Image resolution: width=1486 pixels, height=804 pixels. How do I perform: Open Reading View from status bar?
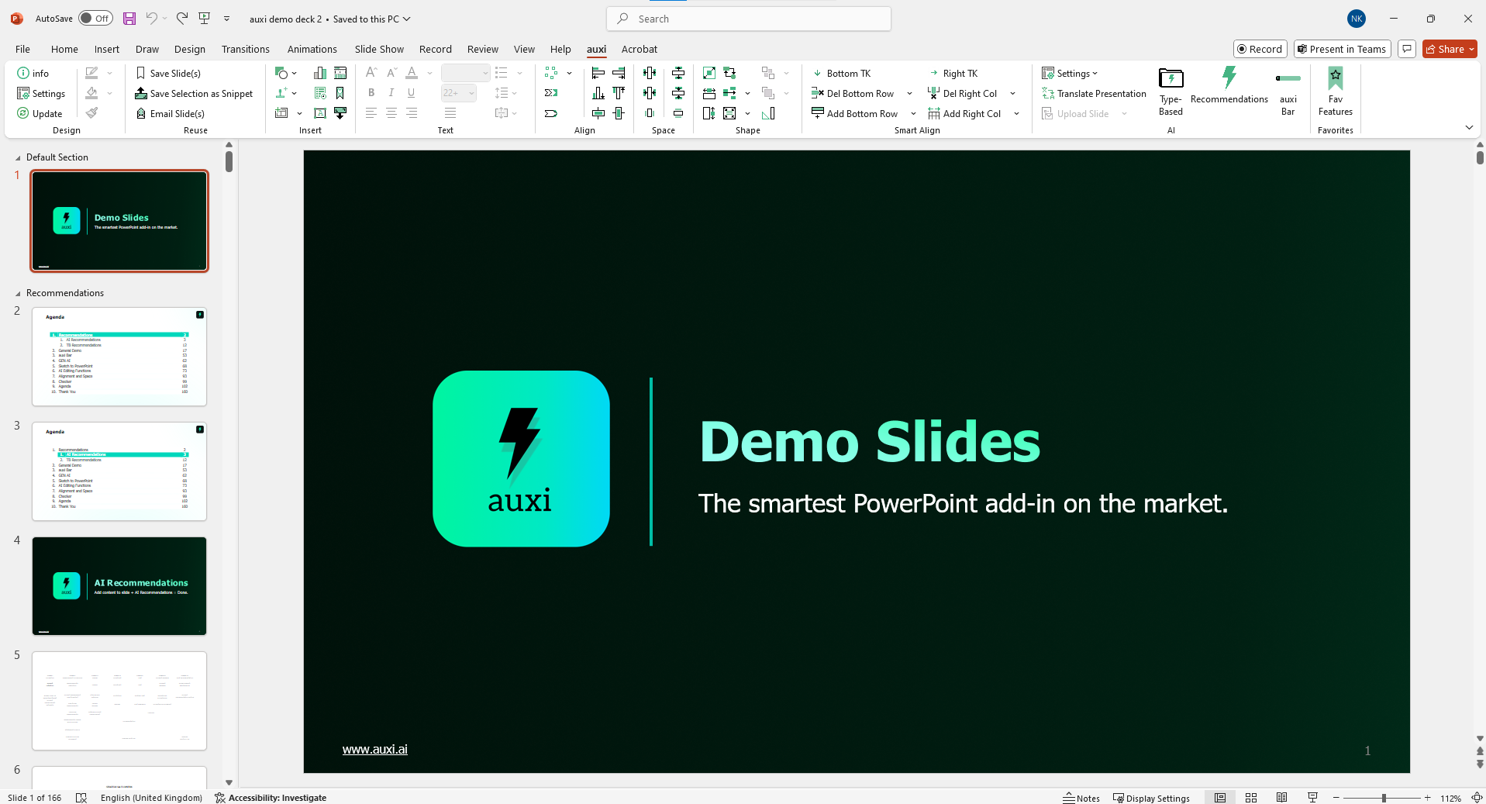click(1281, 798)
